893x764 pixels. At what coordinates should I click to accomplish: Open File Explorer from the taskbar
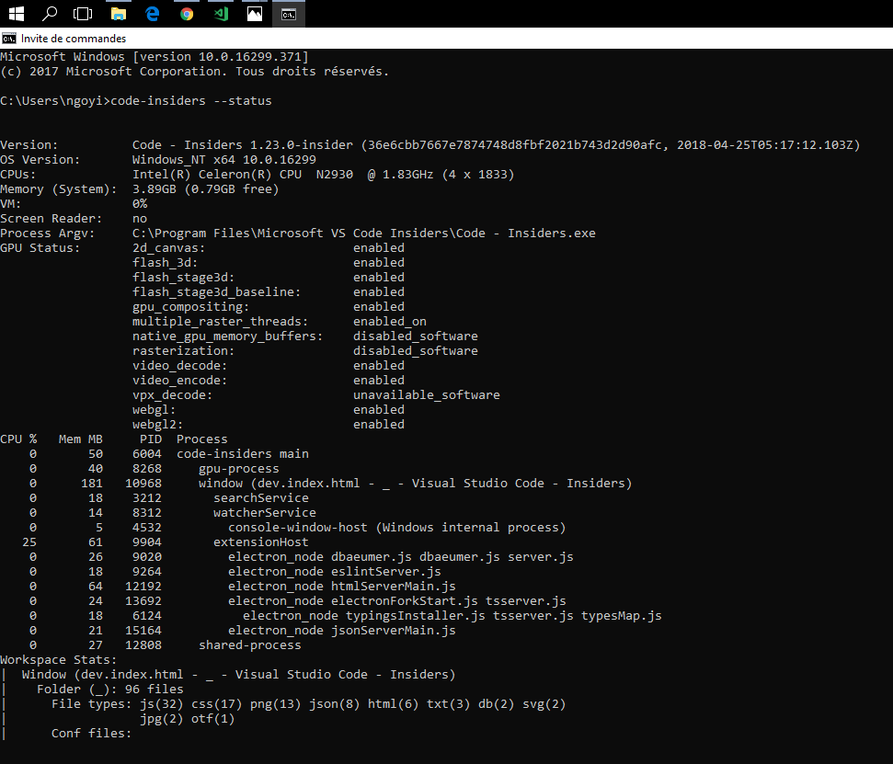coord(120,14)
